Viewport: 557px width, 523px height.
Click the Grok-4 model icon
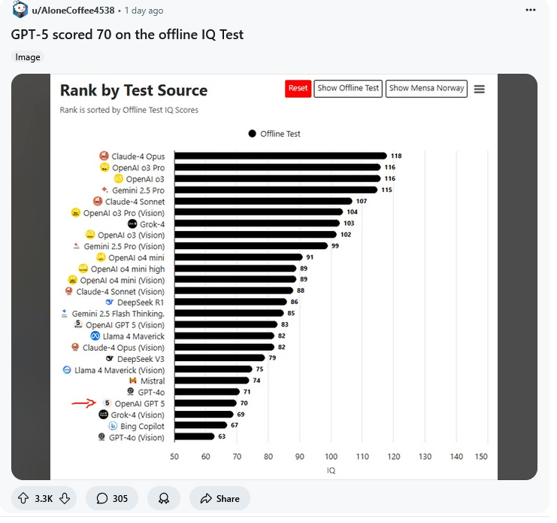click(x=132, y=223)
